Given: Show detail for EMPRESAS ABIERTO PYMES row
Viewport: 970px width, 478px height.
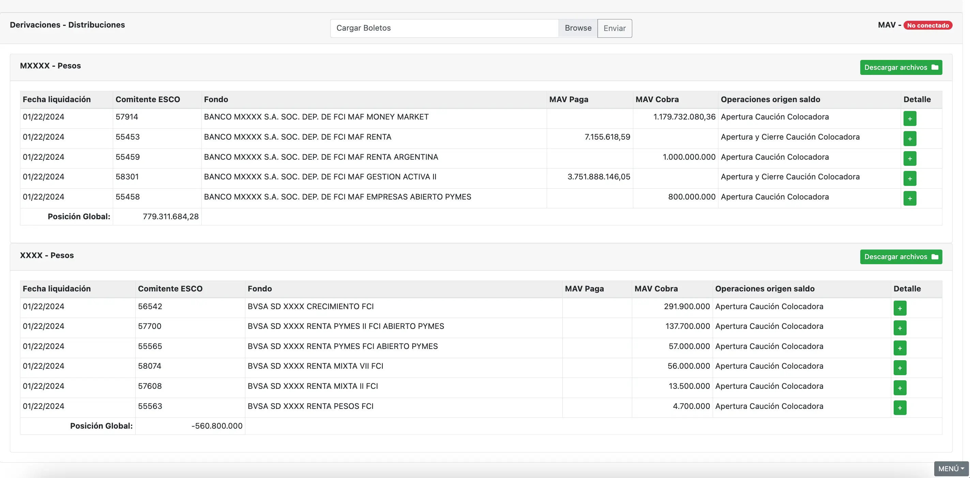Looking at the screenshot, I should [909, 198].
